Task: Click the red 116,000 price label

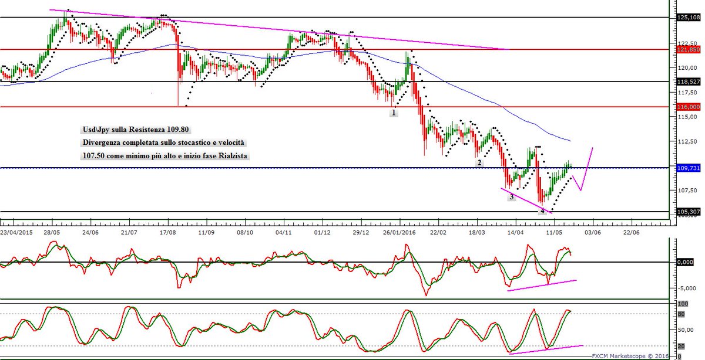Action: coord(689,107)
